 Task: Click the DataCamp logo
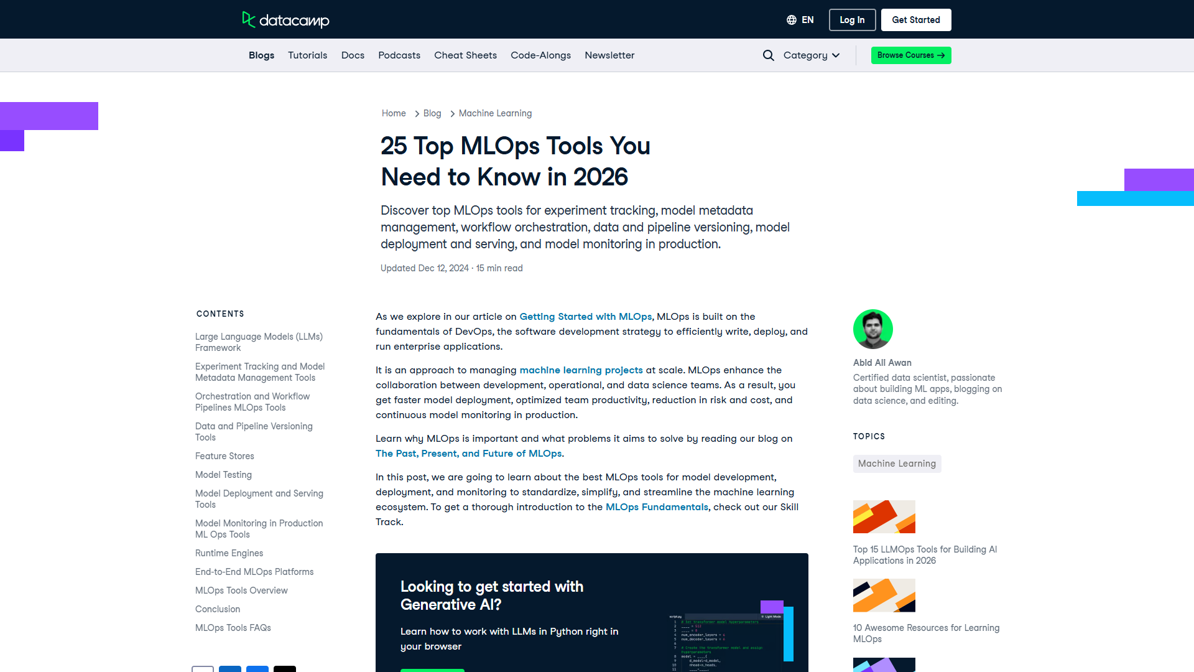pyautogui.click(x=285, y=20)
